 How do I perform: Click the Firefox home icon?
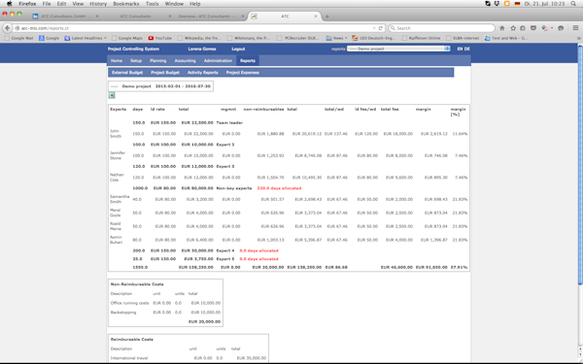[502, 28]
